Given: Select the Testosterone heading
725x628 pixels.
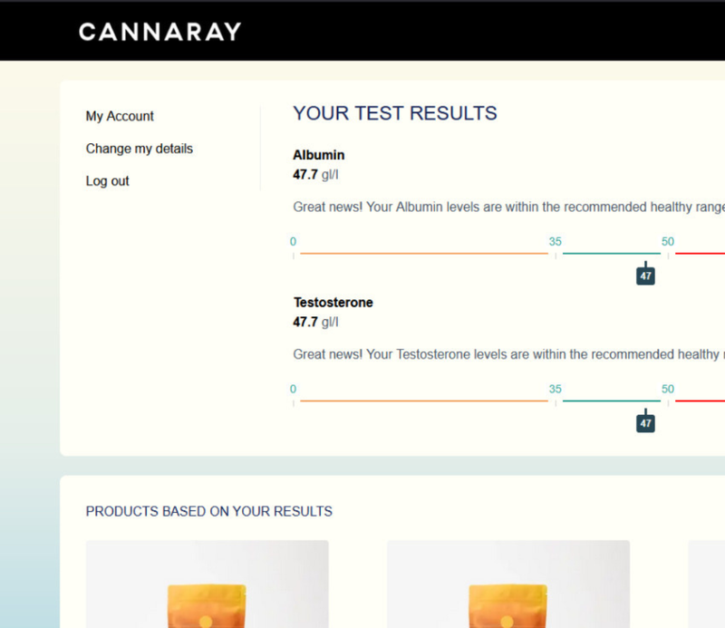Looking at the screenshot, I should 333,302.
